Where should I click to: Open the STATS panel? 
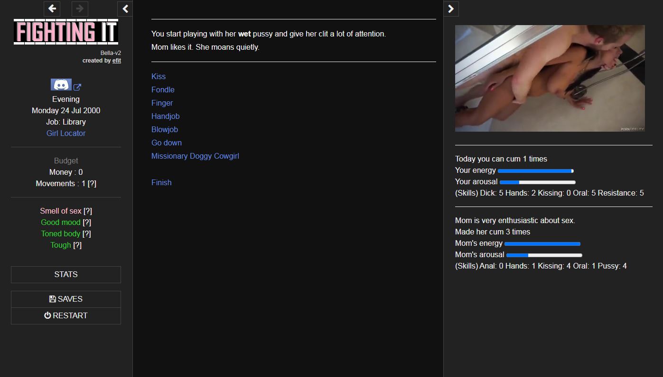click(65, 274)
